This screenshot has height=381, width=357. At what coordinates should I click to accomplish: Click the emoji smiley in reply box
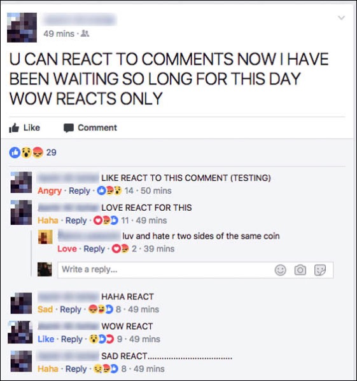[x=280, y=270]
